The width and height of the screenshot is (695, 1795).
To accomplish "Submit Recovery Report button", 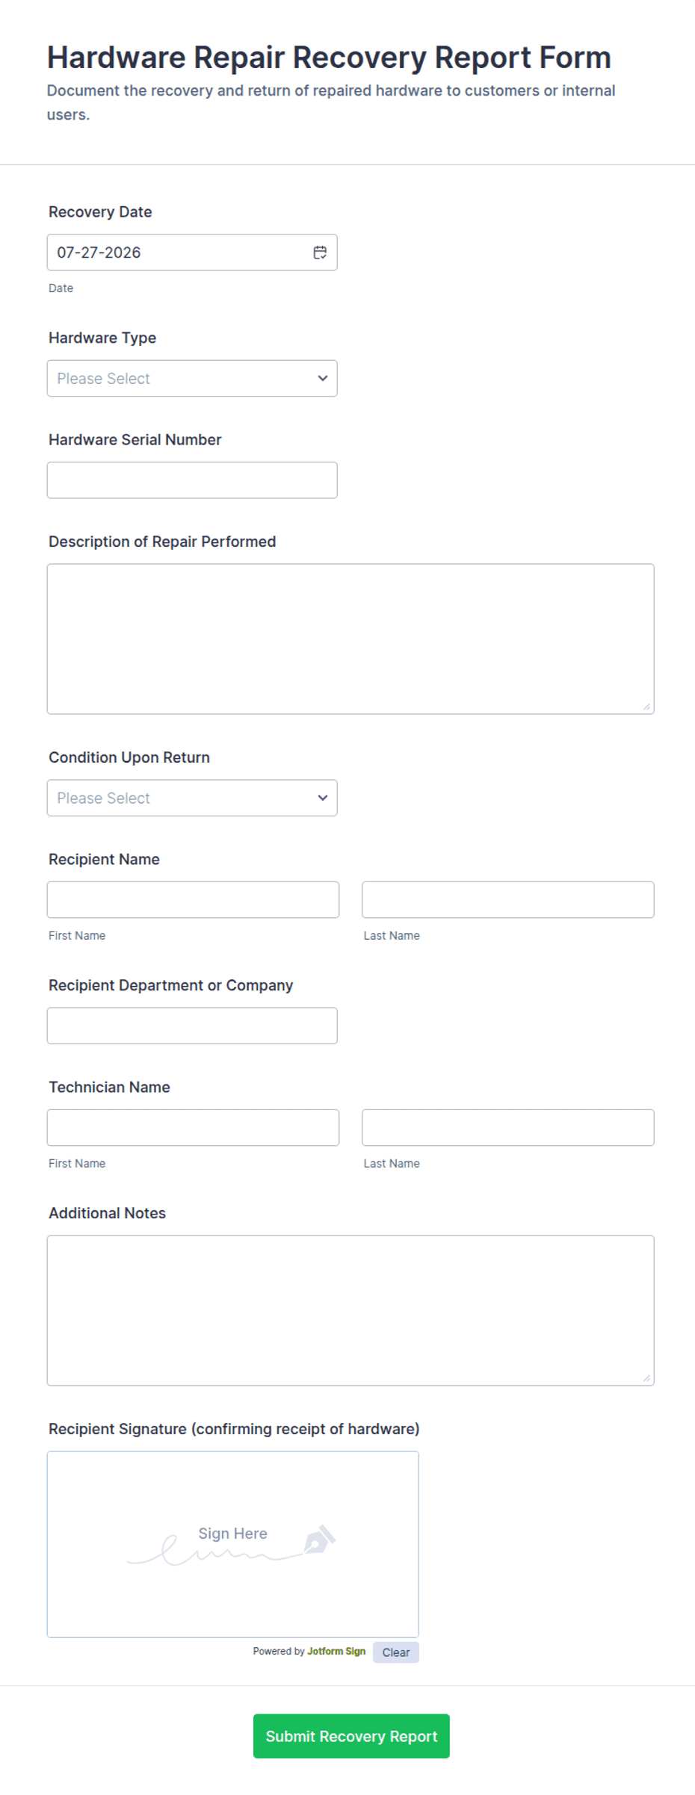I will coord(351,1736).
